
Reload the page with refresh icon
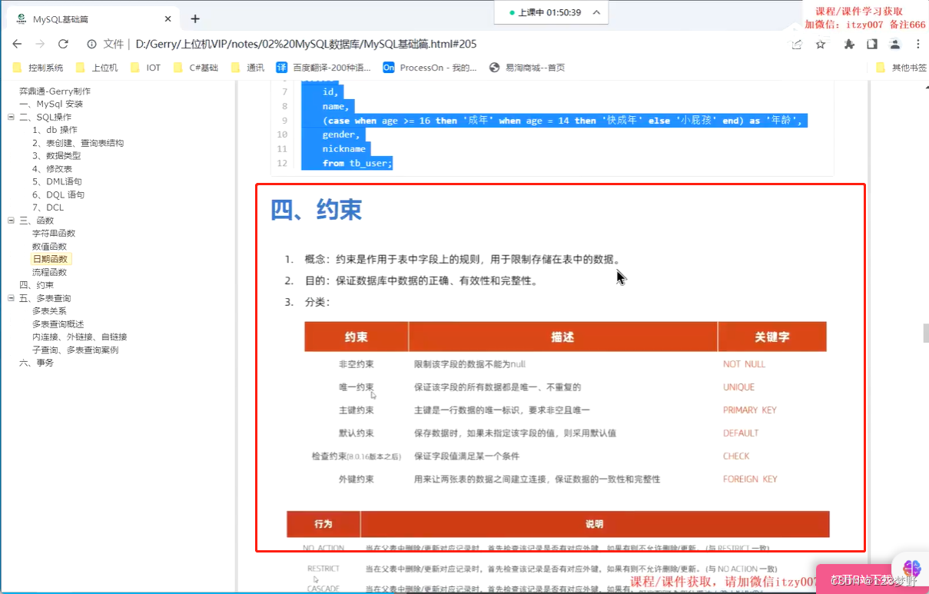click(x=62, y=44)
